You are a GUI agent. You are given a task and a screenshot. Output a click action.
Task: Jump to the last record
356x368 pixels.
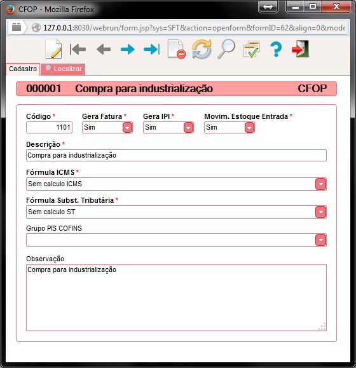click(x=152, y=50)
